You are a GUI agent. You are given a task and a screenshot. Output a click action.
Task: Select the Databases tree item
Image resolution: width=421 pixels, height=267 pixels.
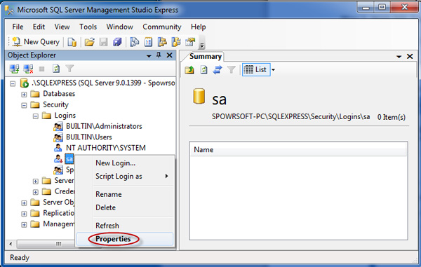[59, 94]
